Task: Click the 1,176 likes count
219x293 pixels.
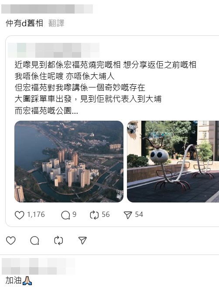Action: 36,215
